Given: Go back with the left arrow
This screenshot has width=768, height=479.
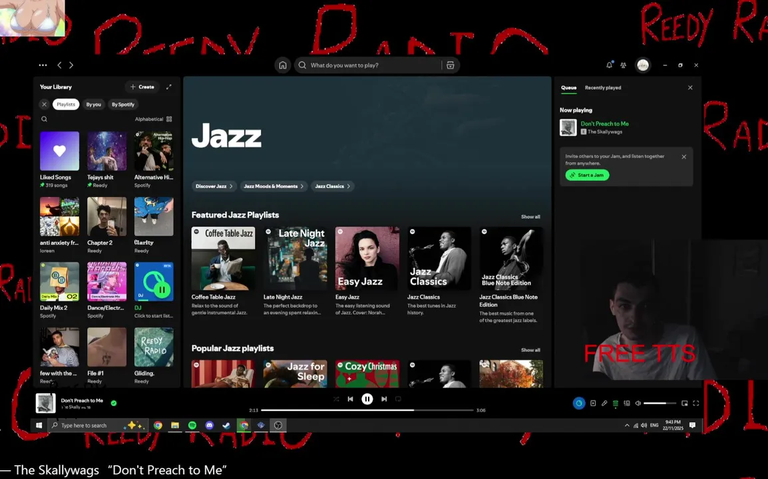Looking at the screenshot, I should point(59,65).
